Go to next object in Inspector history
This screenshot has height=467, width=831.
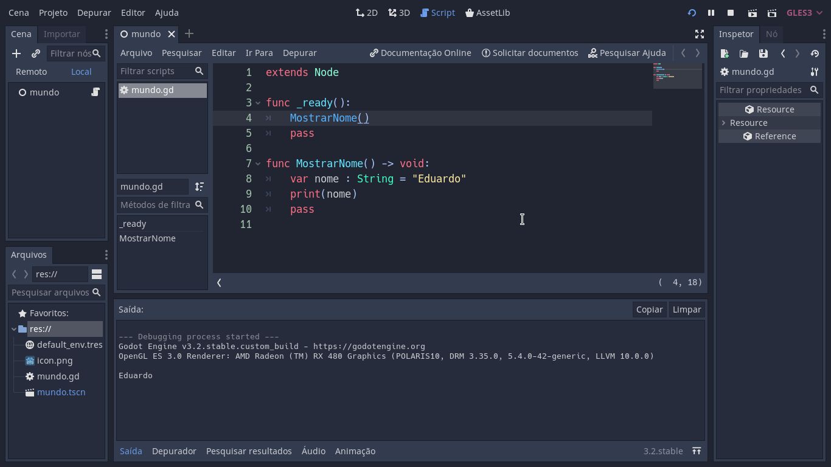(798, 54)
